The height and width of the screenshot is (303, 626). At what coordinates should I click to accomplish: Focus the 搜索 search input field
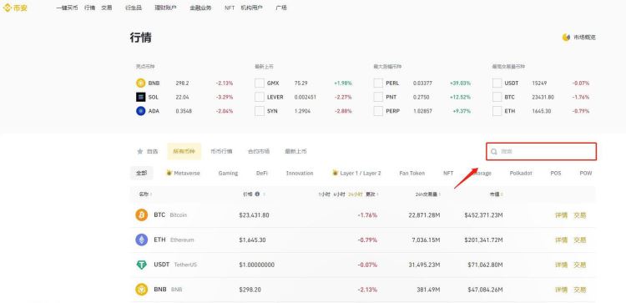point(542,152)
